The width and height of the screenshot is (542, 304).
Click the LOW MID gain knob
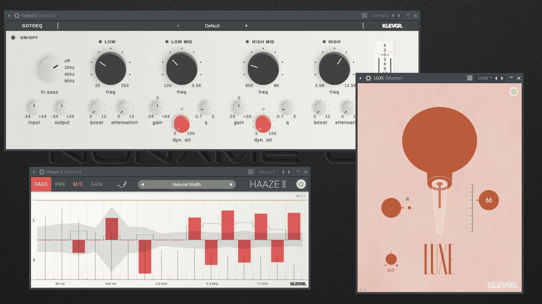pos(157,107)
